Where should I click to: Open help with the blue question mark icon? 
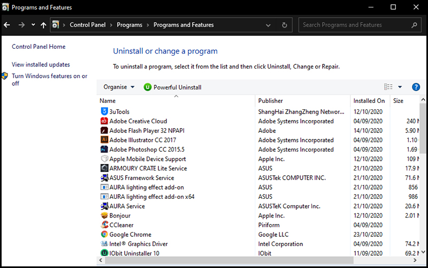[416, 87]
